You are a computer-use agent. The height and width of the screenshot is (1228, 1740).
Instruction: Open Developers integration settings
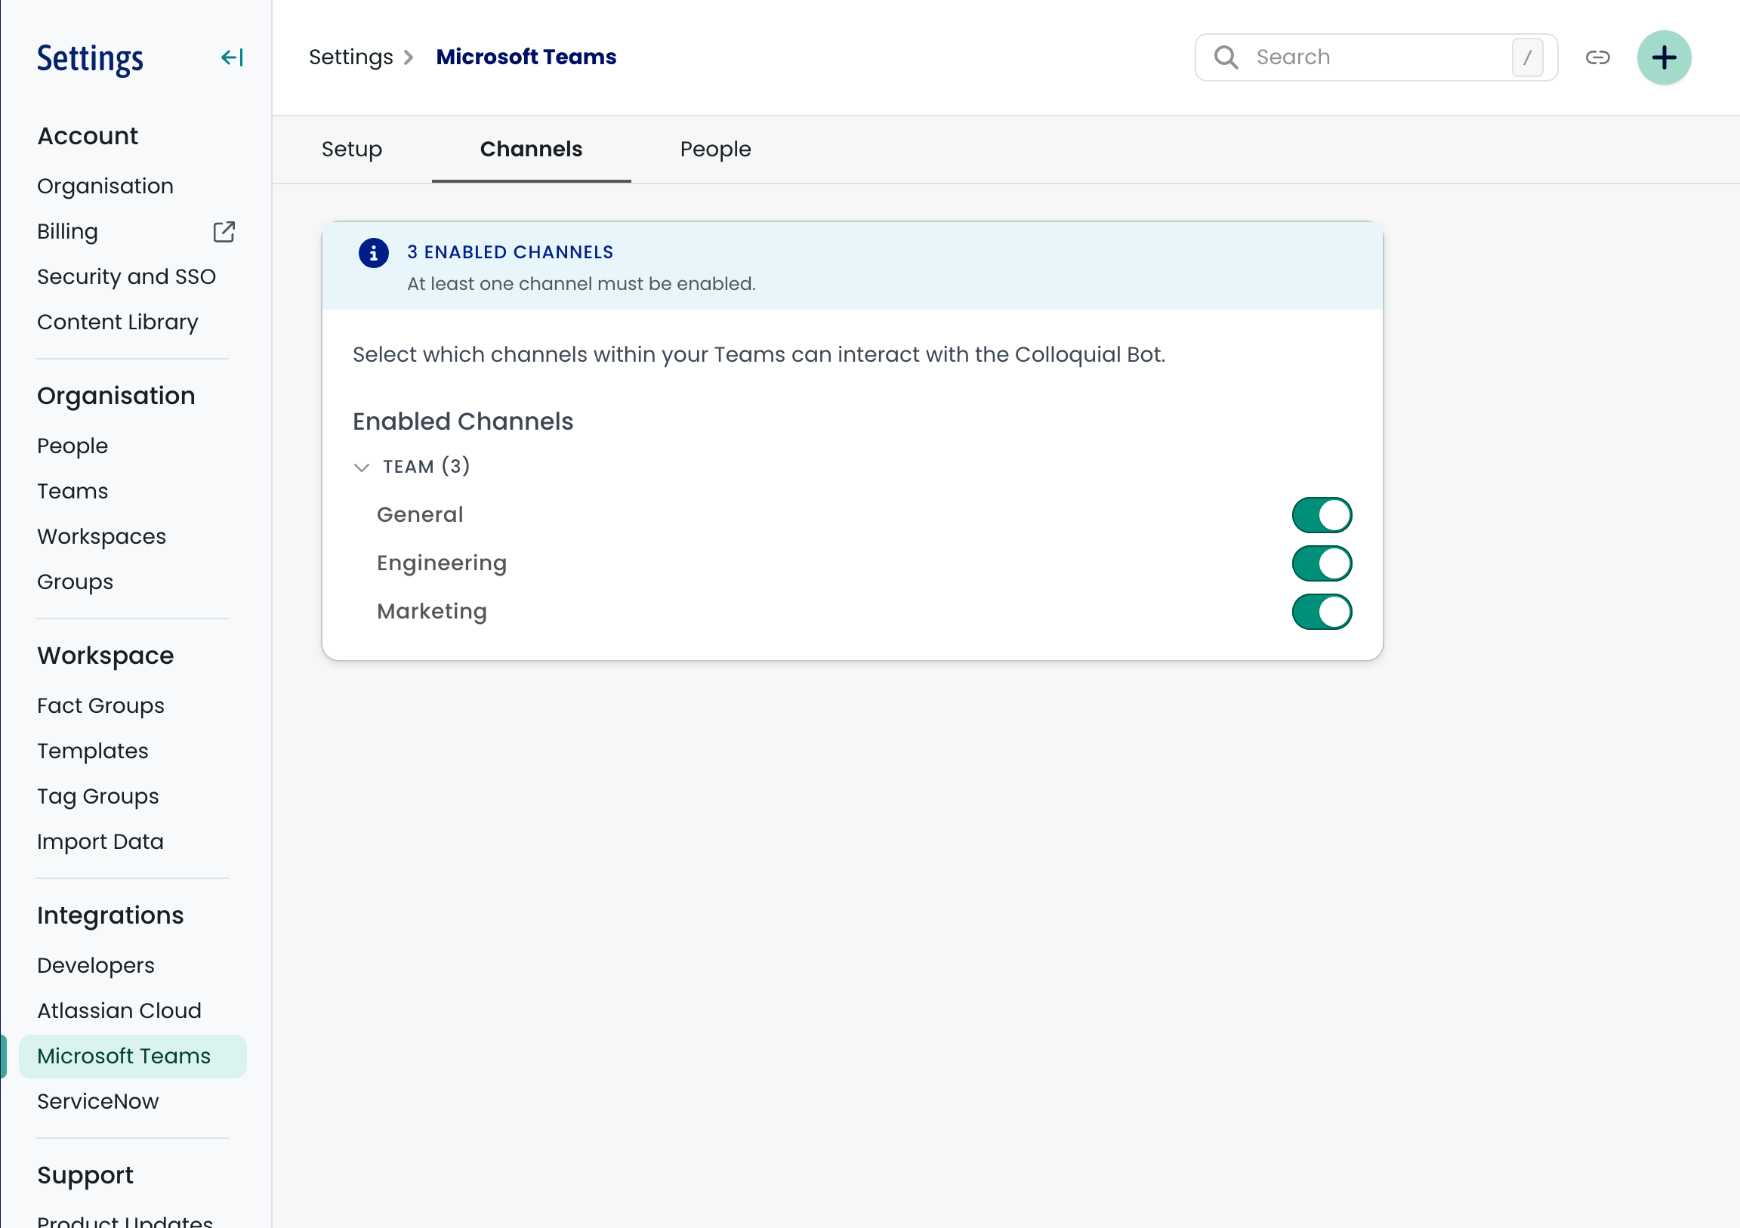click(x=95, y=966)
